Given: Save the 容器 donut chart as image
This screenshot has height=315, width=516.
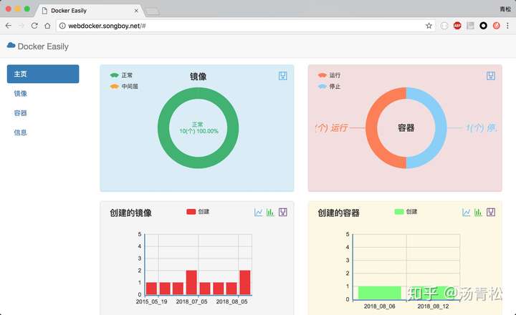Looking at the screenshot, I should click(491, 76).
